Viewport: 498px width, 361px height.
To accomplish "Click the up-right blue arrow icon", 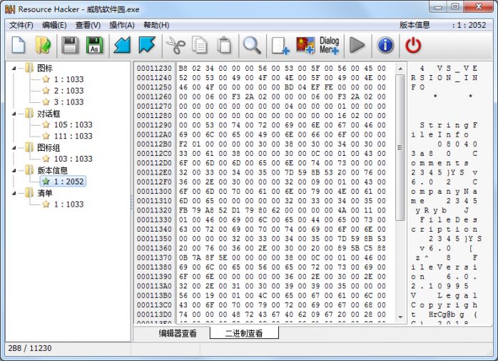I will point(147,45).
